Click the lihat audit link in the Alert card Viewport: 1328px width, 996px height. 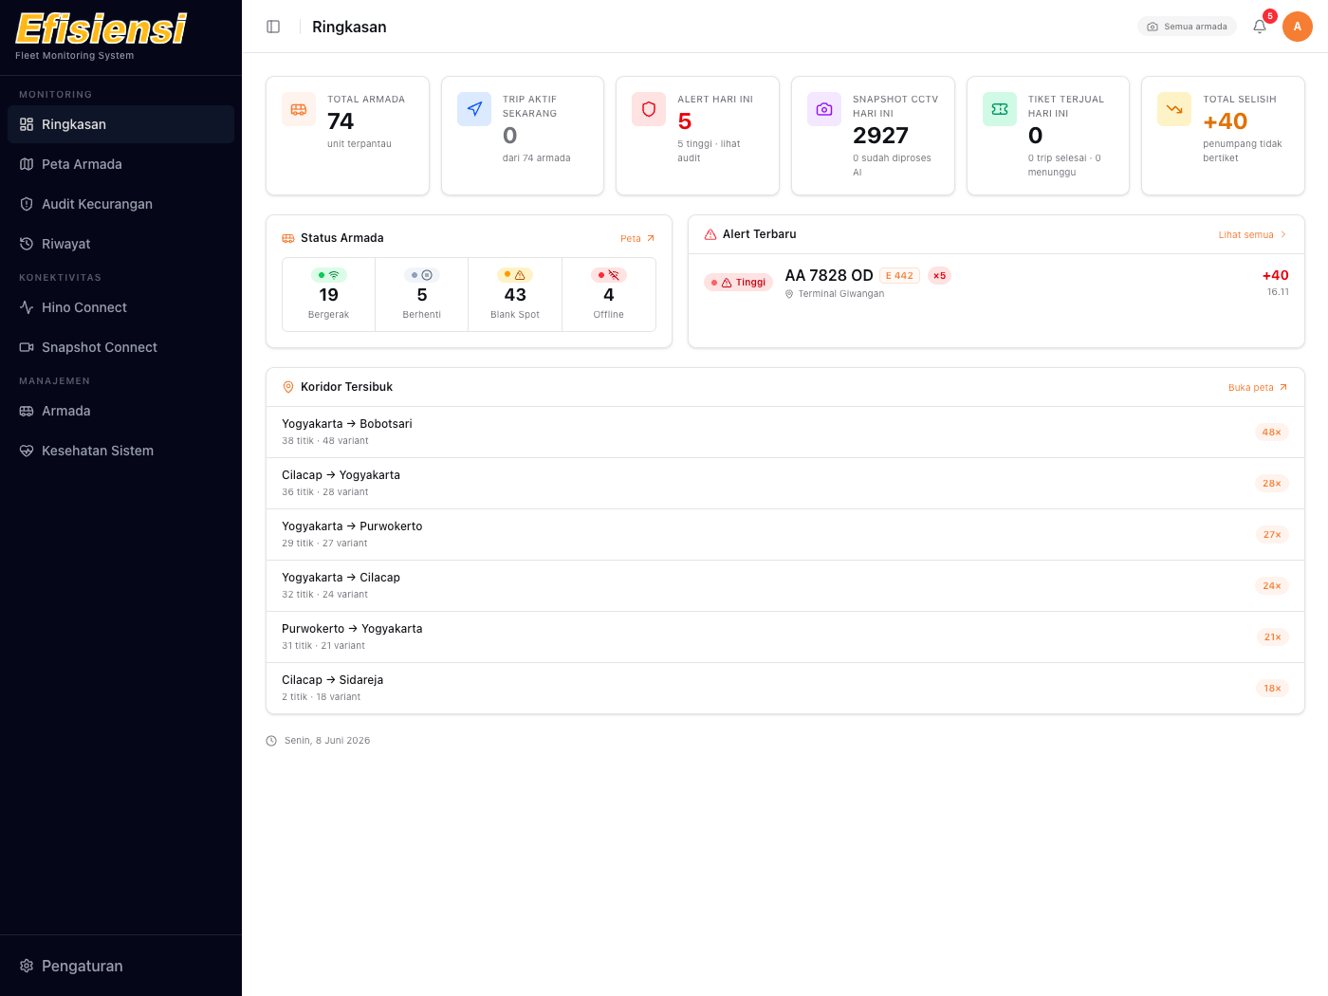click(710, 151)
